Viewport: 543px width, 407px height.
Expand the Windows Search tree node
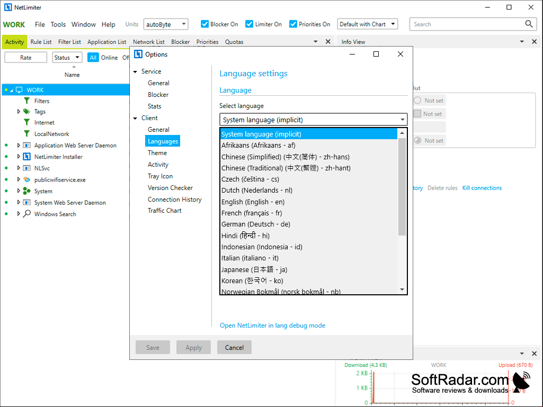(19, 214)
